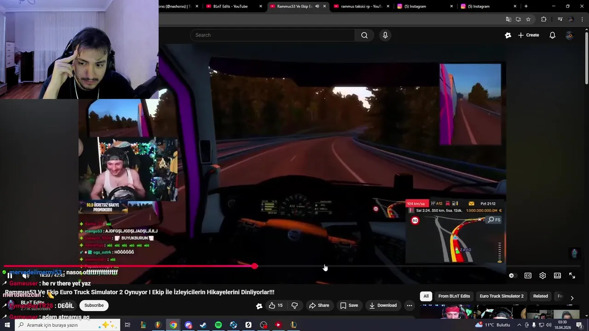Image resolution: width=589 pixels, height=331 pixels.
Task: Select the Related filter chip
Action: pyautogui.click(x=540, y=296)
